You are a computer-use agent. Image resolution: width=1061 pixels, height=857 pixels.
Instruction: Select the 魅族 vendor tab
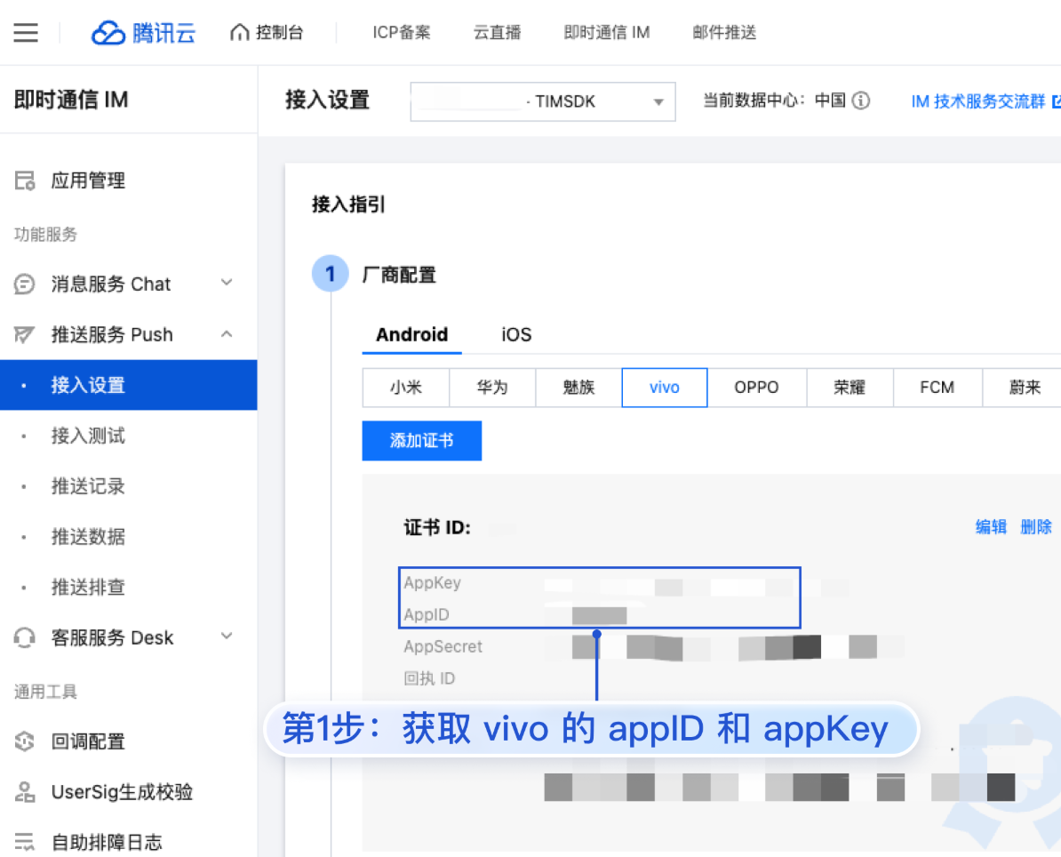(578, 388)
